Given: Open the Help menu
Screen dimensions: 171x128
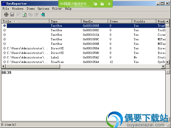Looking at the screenshot, I should pyautogui.click(x=68, y=9).
